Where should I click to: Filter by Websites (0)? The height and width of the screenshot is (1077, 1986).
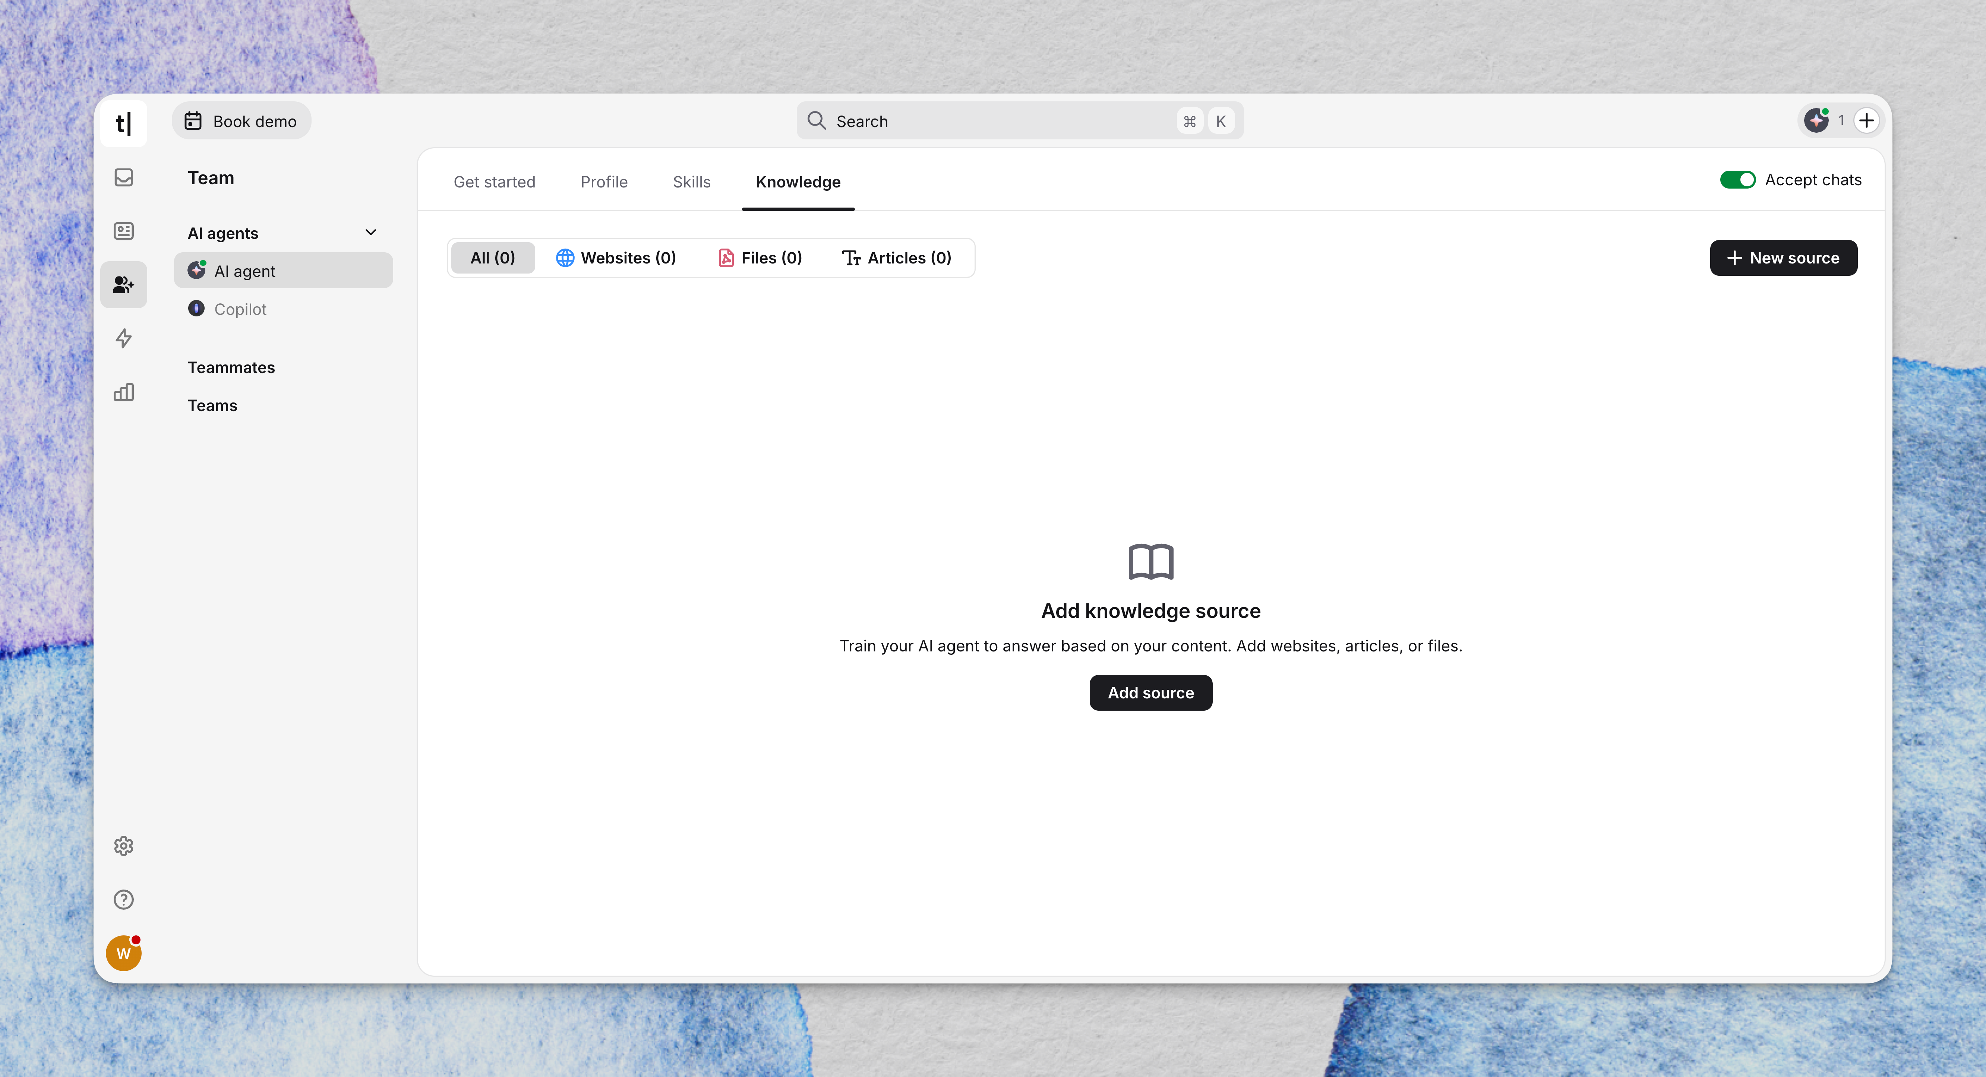[x=616, y=258]
